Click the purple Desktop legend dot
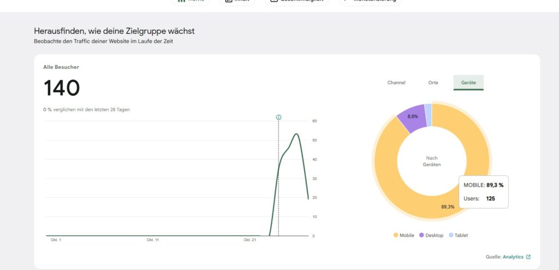Viewport: 559px width, 270px height. coord(421,235)
